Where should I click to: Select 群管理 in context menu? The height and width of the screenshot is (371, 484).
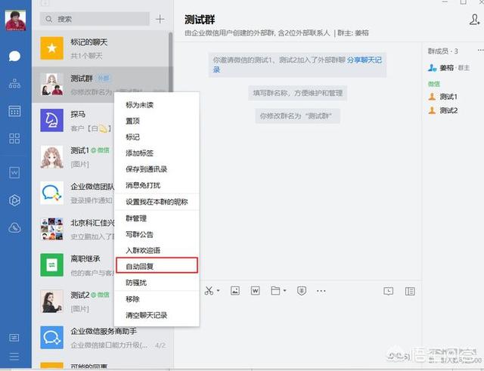click(x=157, y=218)
